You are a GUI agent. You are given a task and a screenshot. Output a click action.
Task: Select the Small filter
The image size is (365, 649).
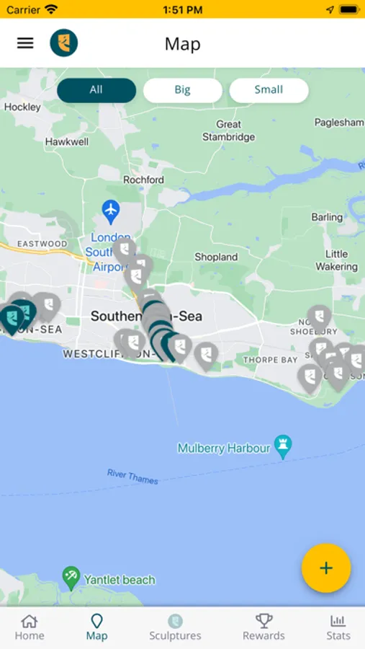[x=269, y=90]
